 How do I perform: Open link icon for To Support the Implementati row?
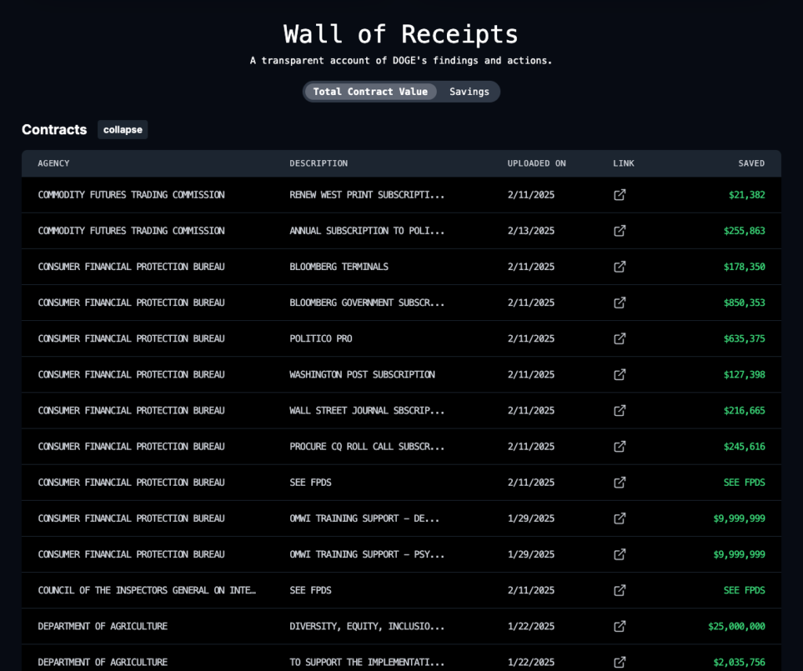pyautogui.click(x=620, y=662)
